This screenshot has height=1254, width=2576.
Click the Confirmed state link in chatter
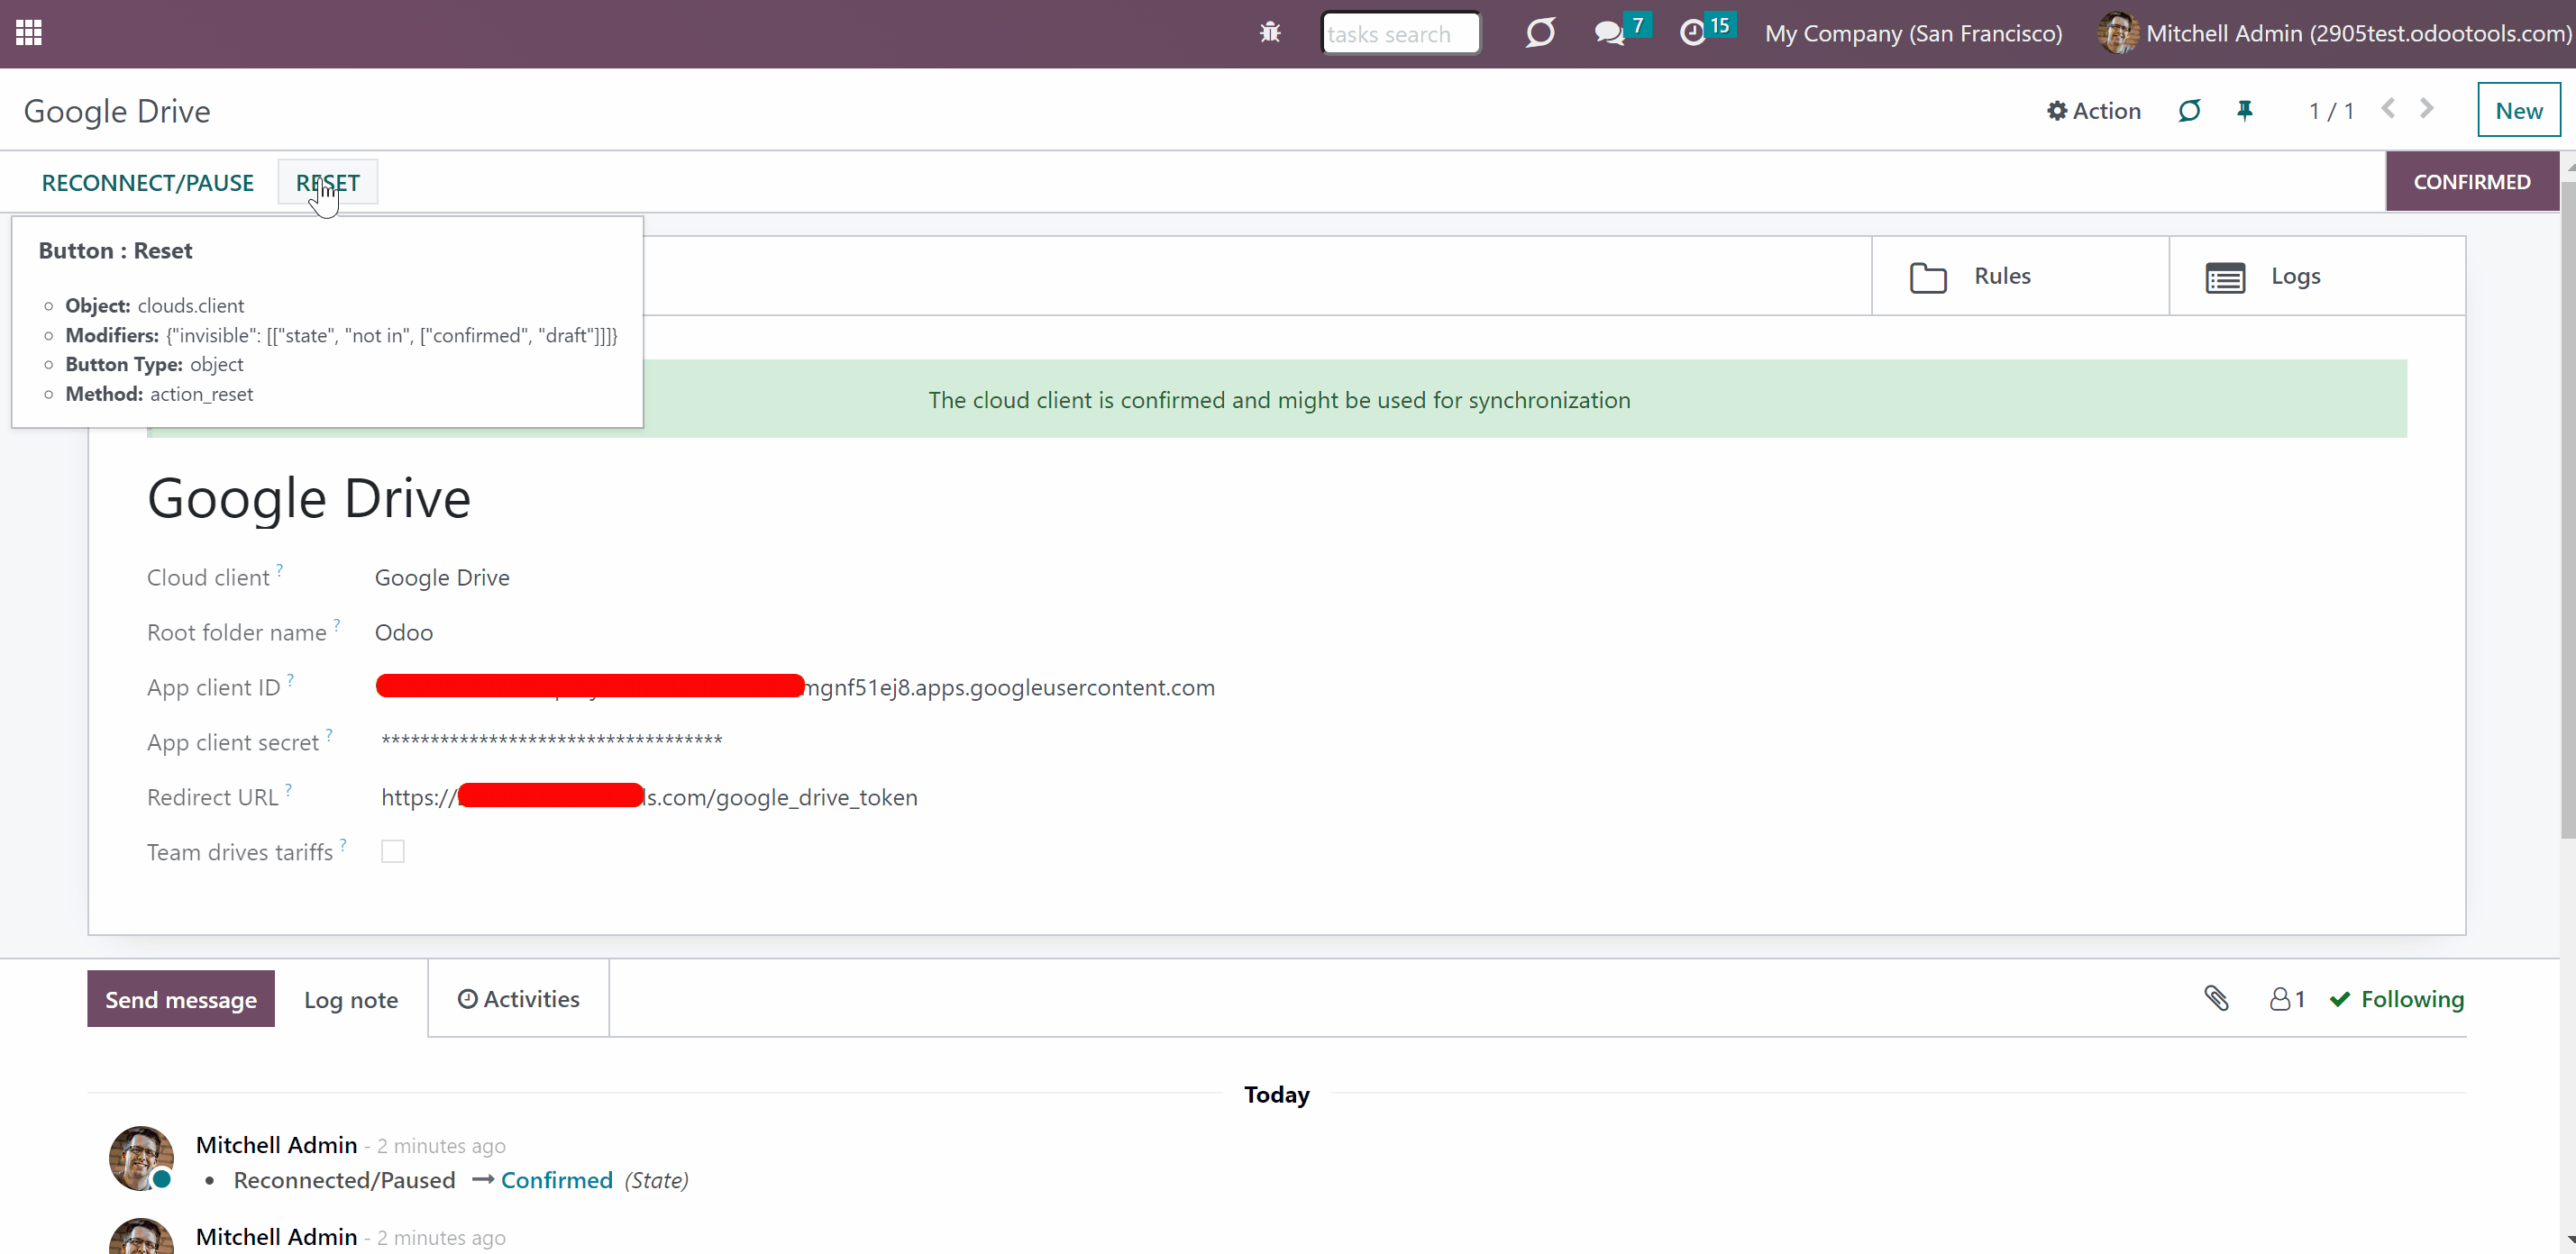556,1180
